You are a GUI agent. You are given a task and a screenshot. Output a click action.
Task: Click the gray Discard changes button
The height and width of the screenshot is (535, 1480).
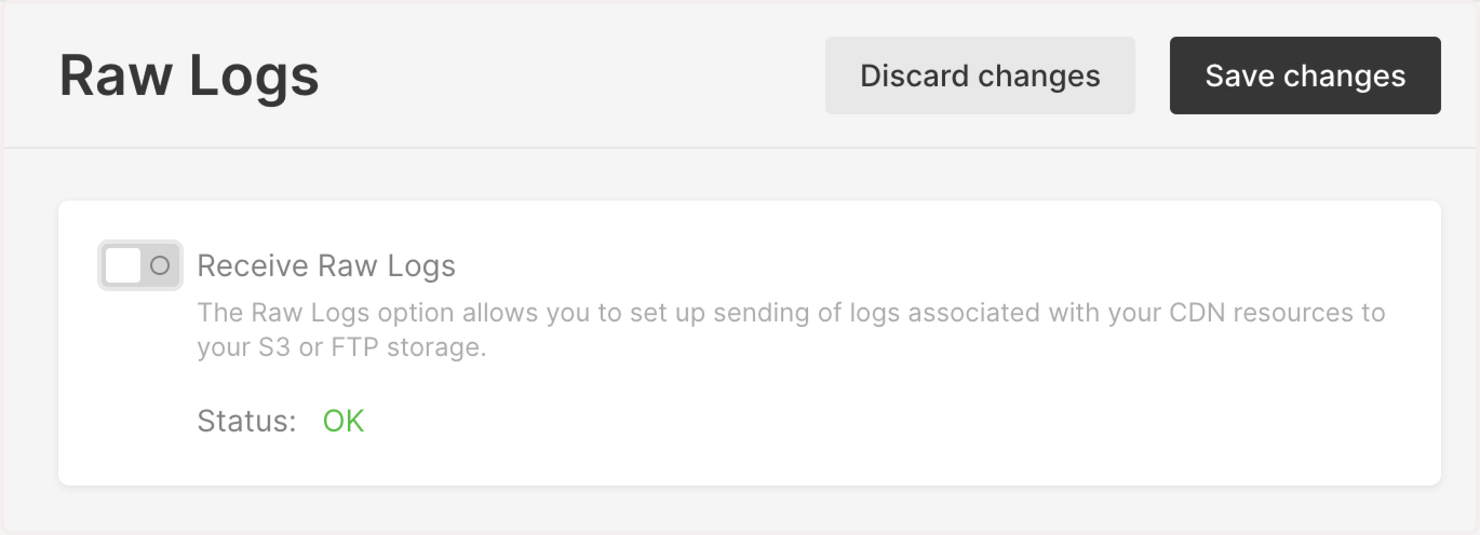point(980,74)
